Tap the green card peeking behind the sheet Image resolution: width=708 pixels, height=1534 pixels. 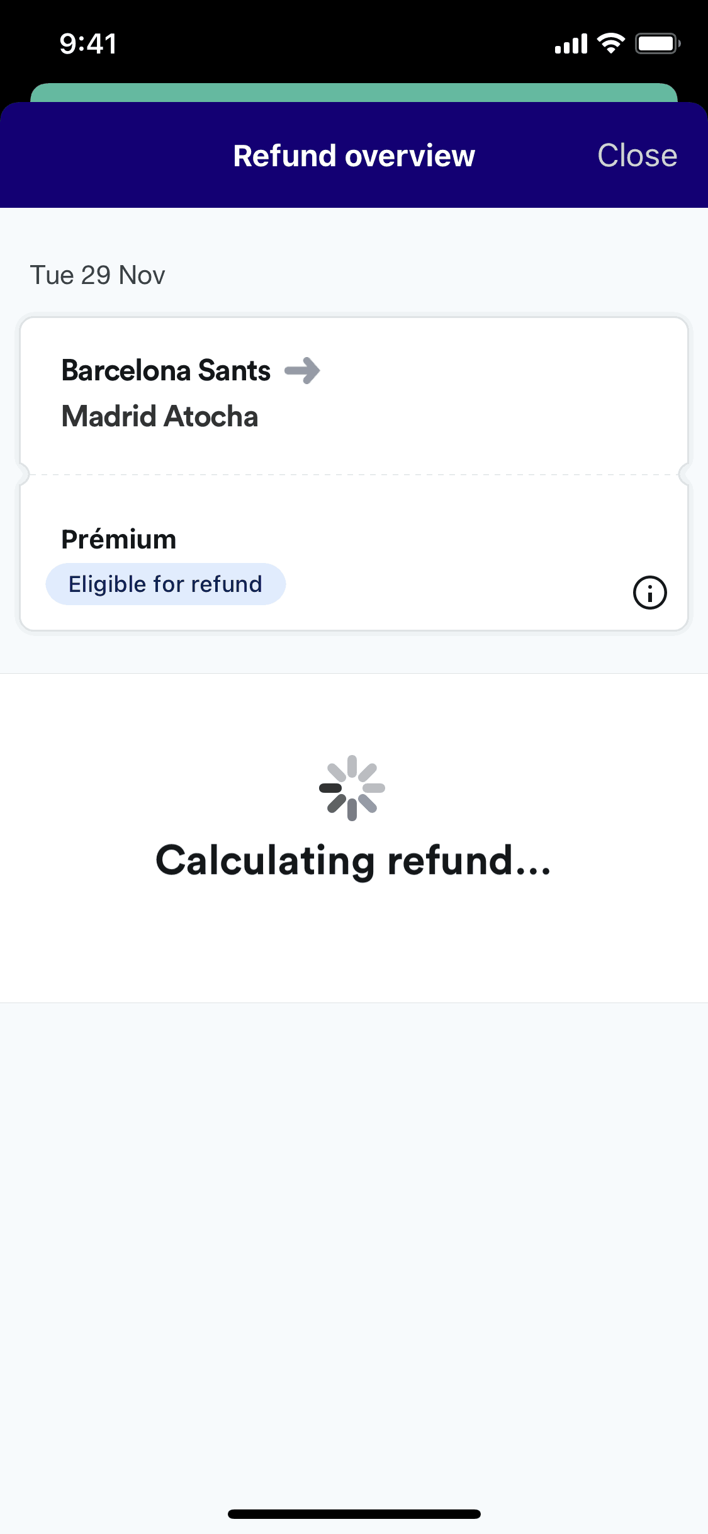[354, 92]
